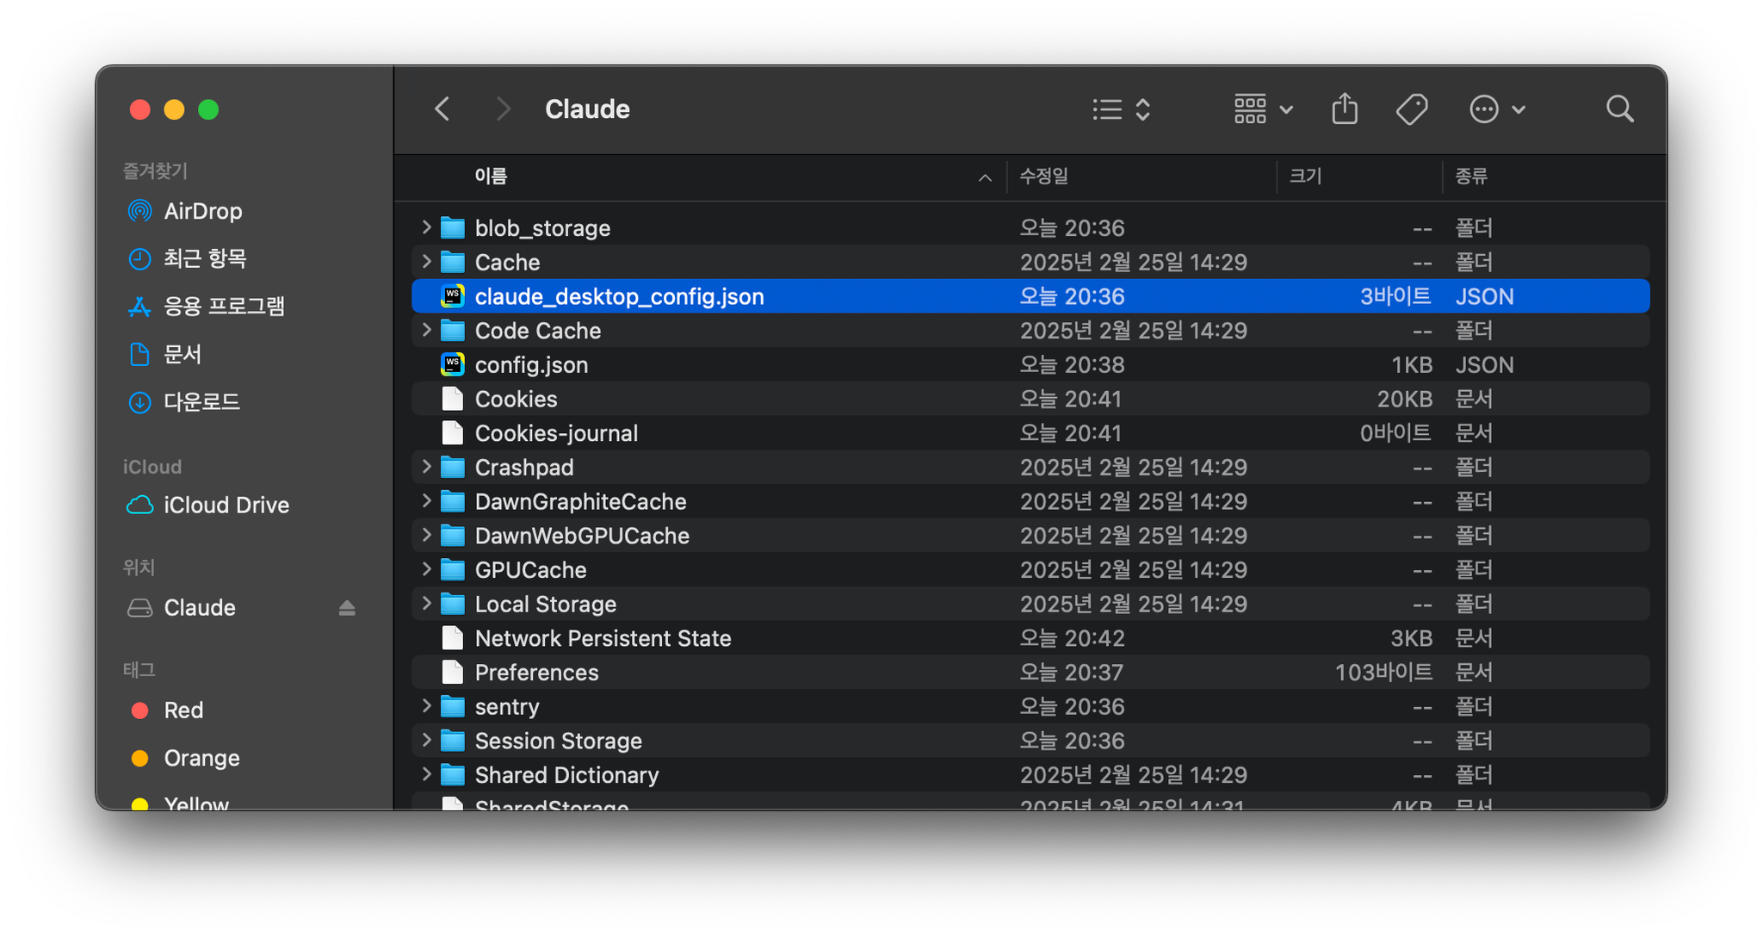Screen dimensions: 1763x937
Task: Select the Cache folder icon
Action: tap(453, 262)
